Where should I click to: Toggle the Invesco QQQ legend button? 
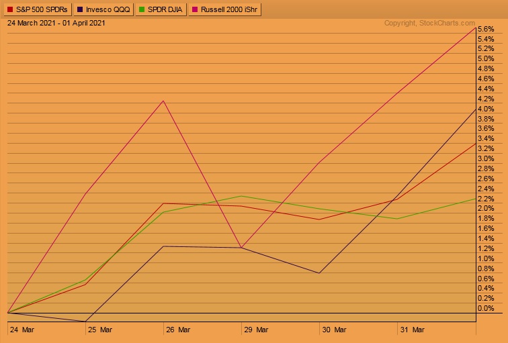point(103,9)
